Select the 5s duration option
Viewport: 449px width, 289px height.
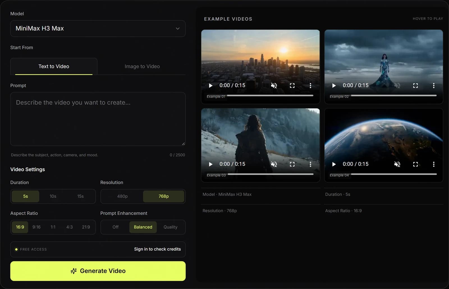(x=26, y=196)
